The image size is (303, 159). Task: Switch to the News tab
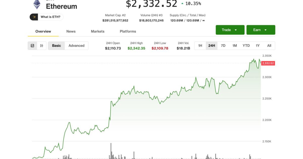[71, 31]
